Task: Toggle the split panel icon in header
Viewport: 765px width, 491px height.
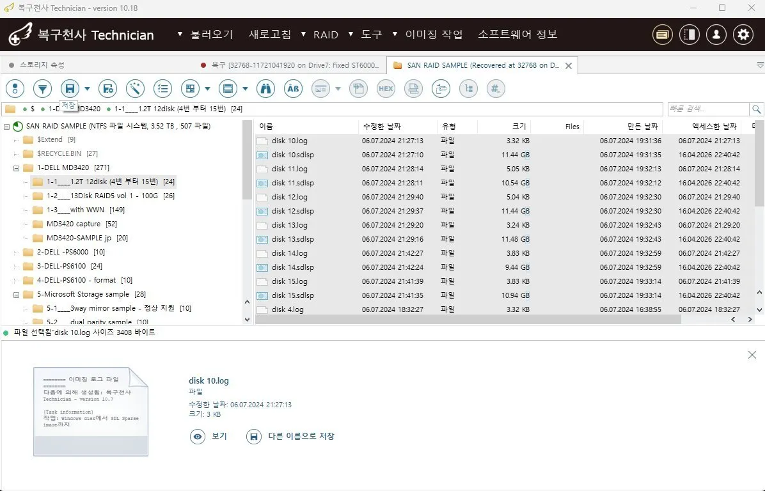Action: 690,35
